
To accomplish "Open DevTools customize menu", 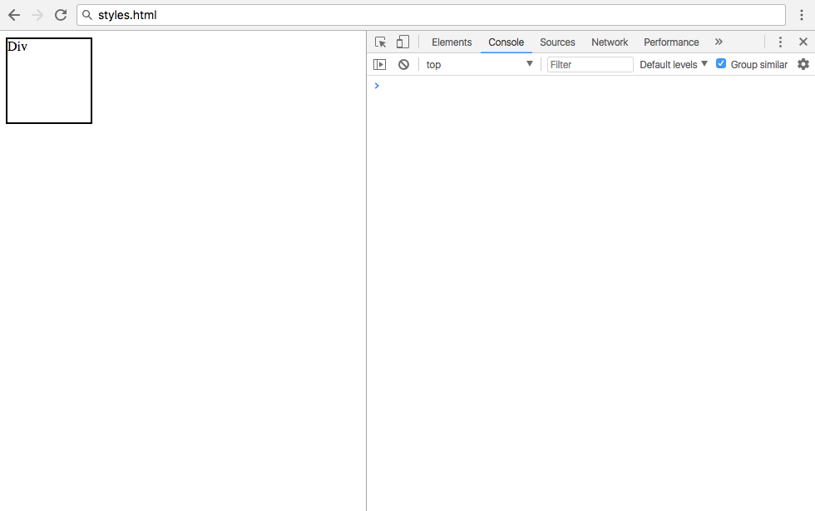I will 780,42.
